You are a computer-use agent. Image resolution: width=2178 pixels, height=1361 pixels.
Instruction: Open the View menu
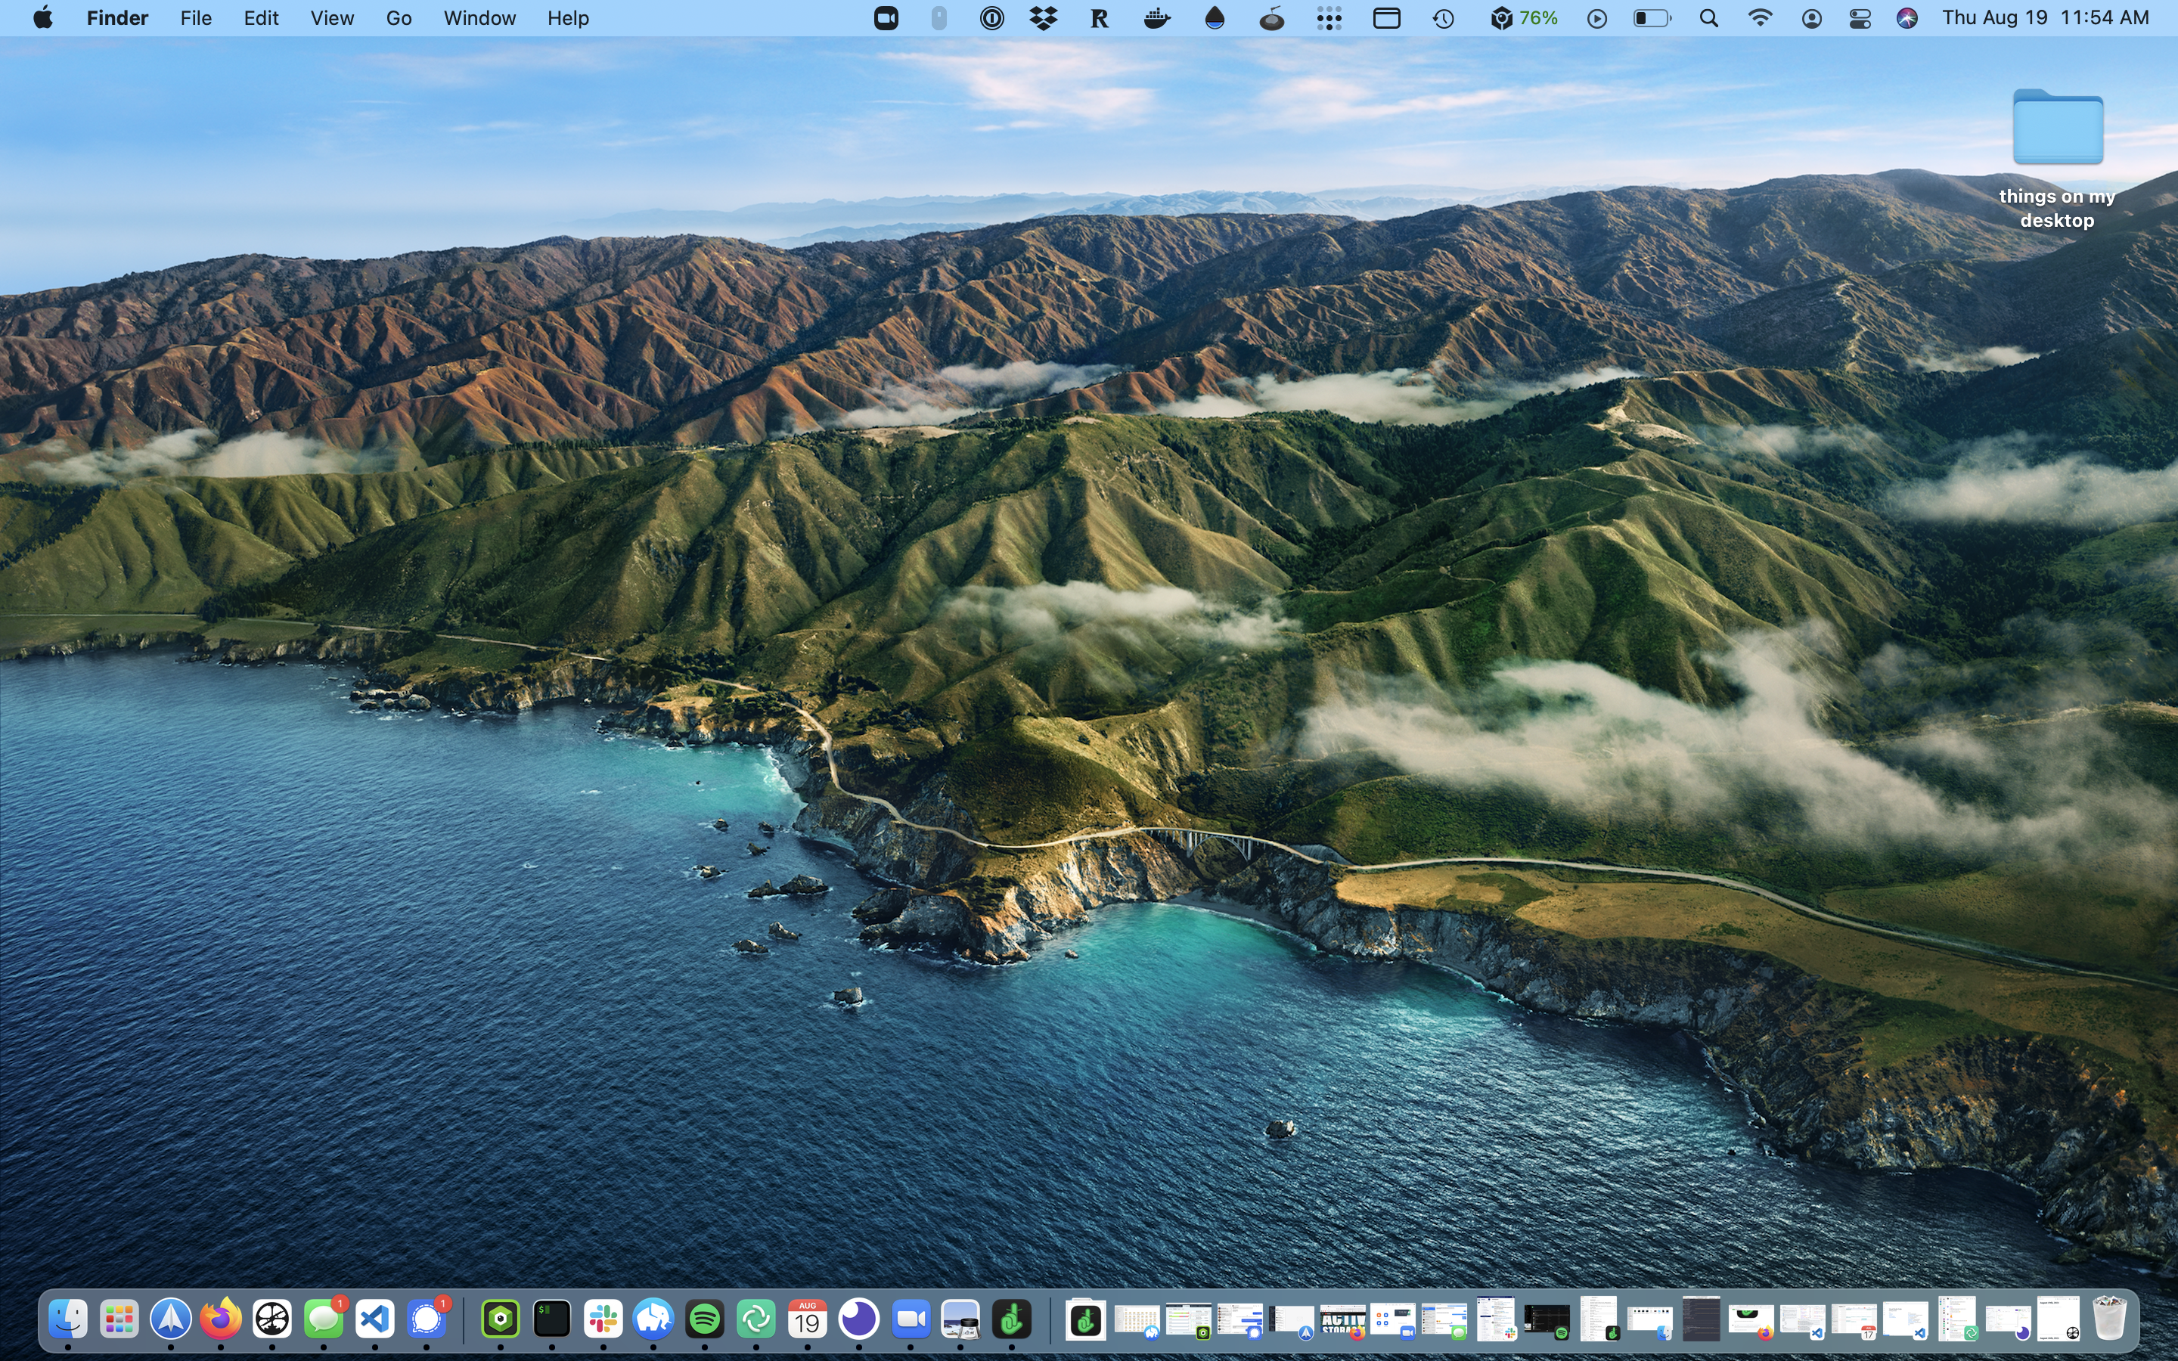coord(331,18)
